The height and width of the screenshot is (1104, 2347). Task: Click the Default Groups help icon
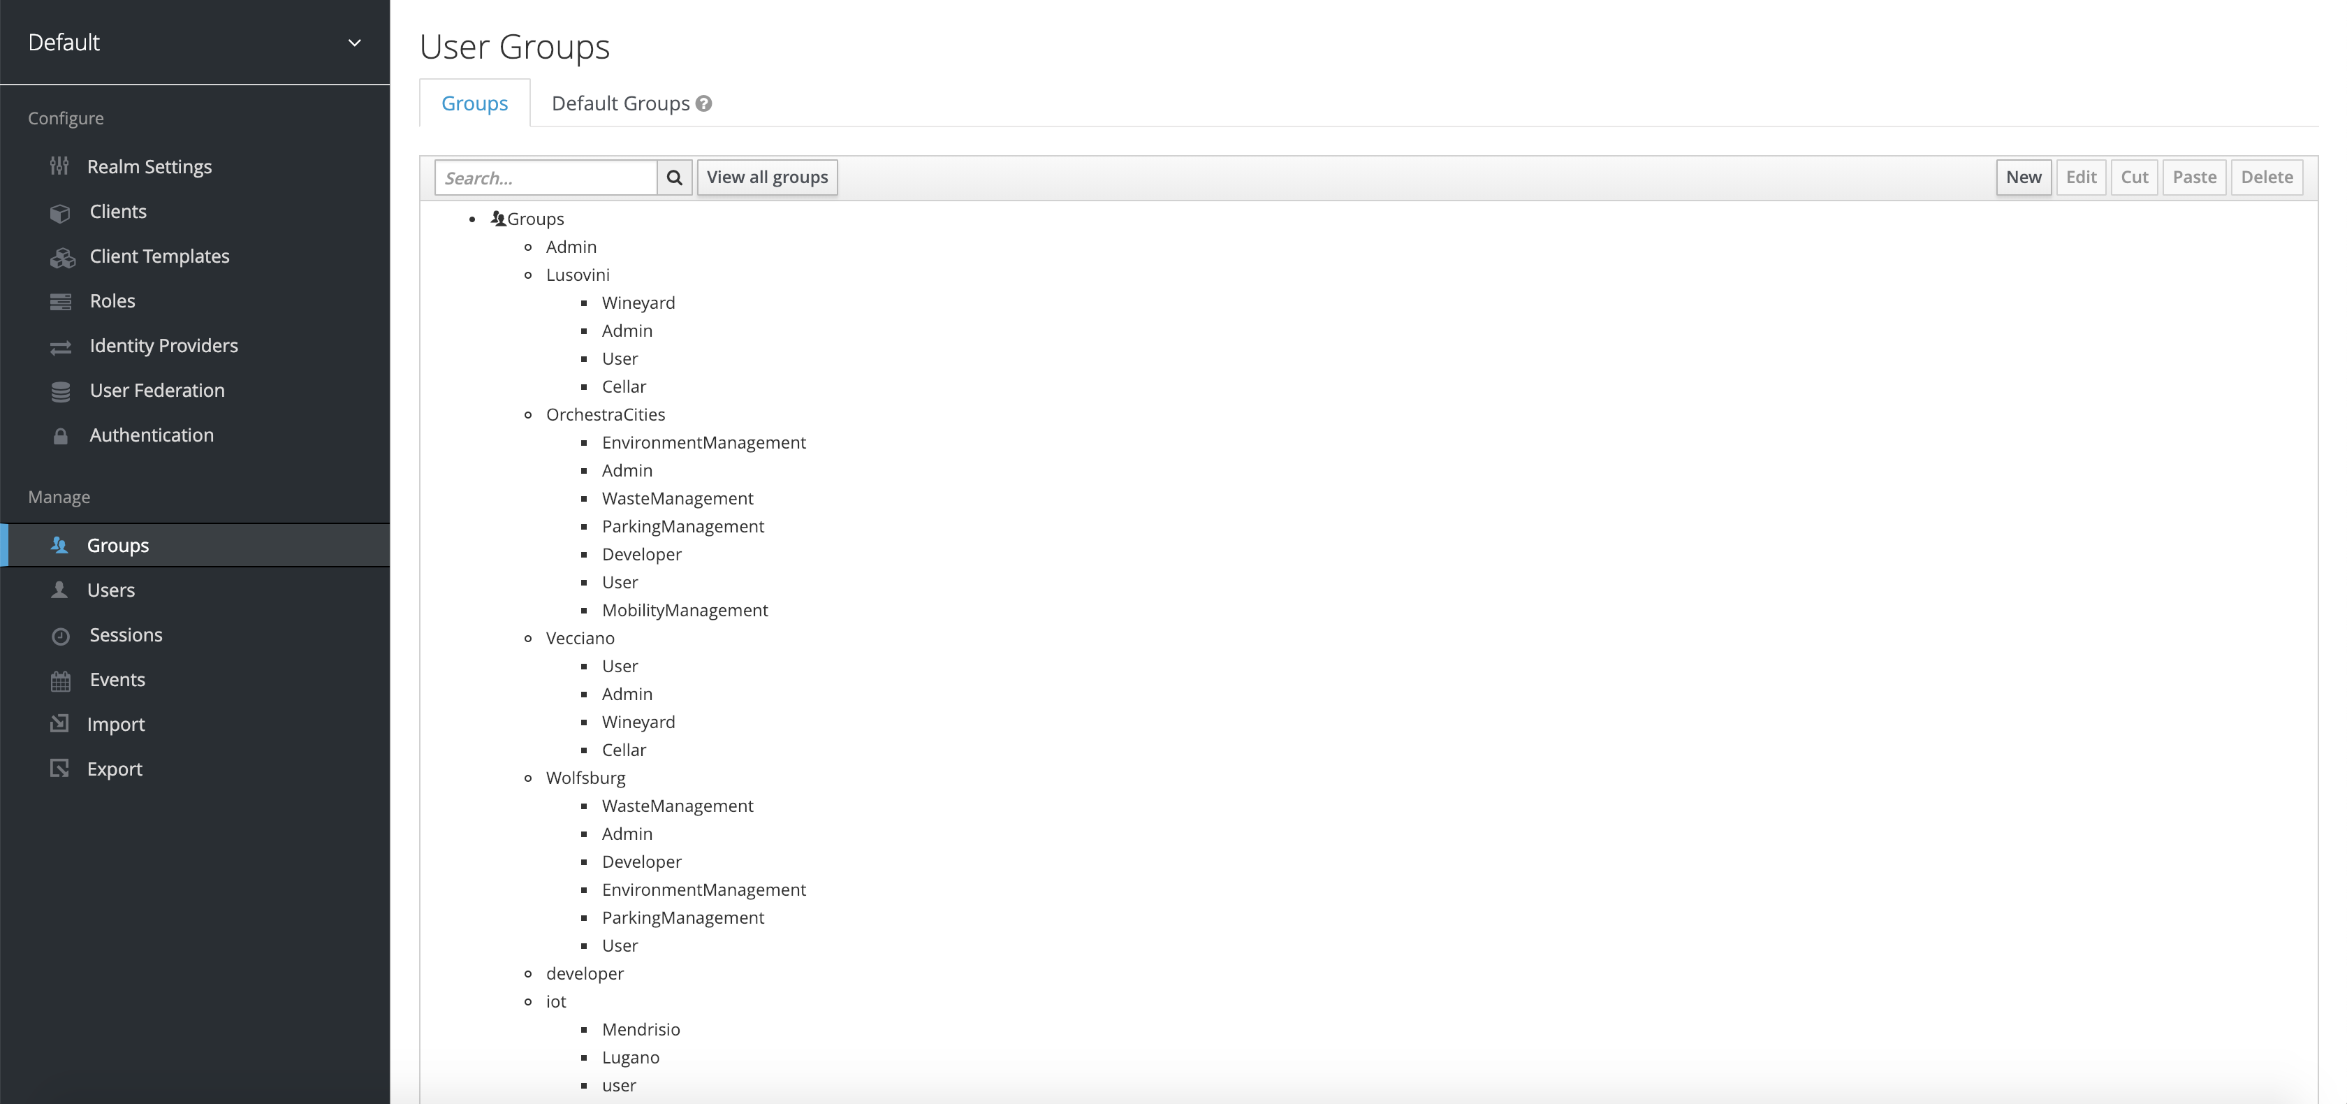point(703,104)
